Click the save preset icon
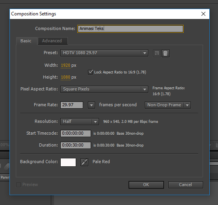218x205 pixels. [x=157, y=53]
